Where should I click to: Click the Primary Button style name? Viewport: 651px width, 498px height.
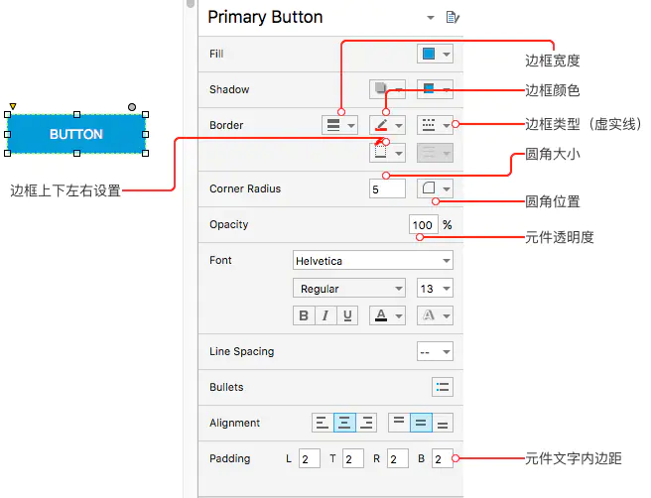[265, 18]
